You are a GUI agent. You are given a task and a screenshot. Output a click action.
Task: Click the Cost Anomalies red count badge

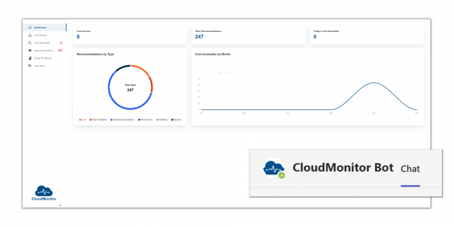(x=61, y=43)
